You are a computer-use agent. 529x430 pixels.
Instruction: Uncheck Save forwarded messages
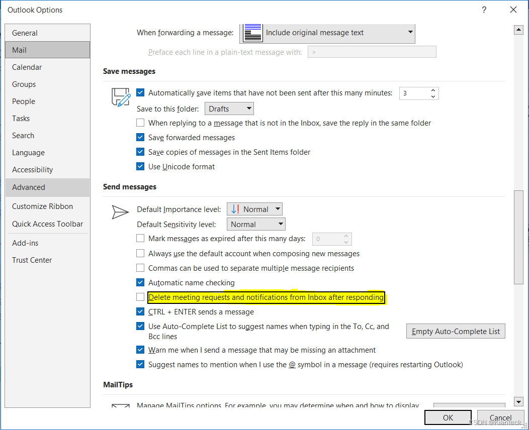tap(140, 137)
